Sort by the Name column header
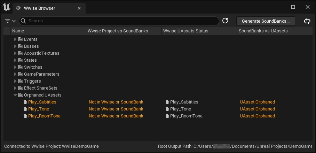 coord(18,31)
